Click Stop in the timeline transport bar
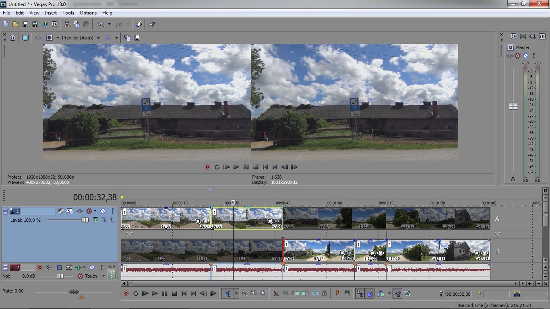 pos(174,294)
